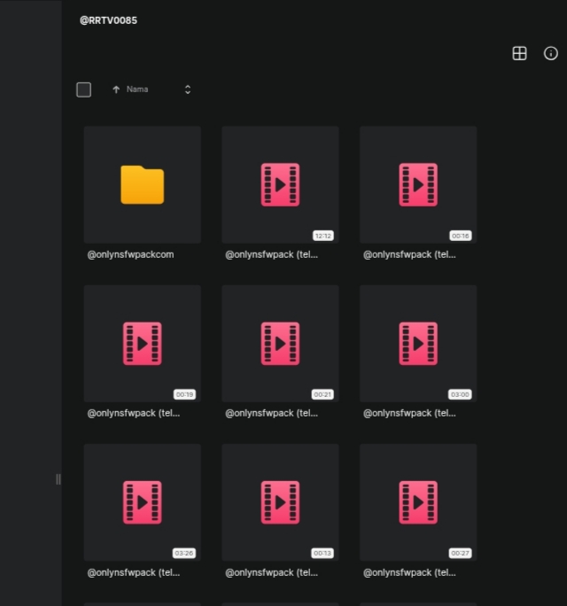Click the 12:12 duration badge

(323, 236)
